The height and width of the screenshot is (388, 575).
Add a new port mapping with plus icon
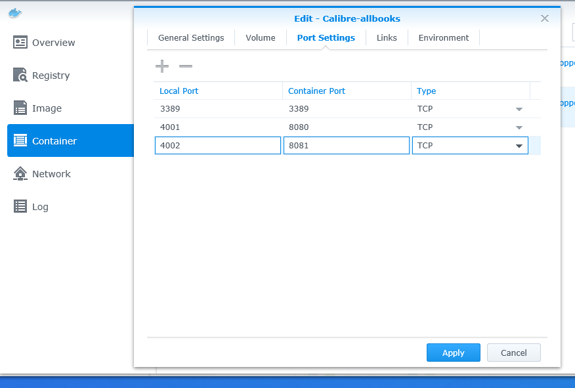[x=162, y=66]
